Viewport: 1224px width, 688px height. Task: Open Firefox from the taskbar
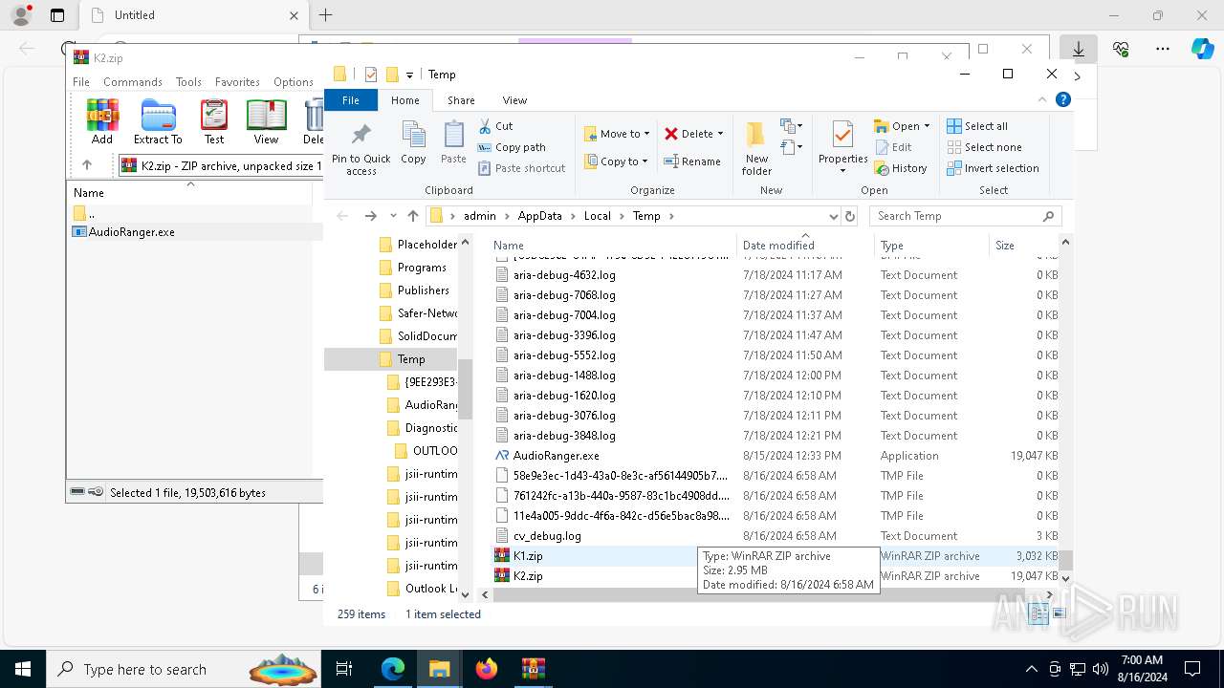[487, 669]
